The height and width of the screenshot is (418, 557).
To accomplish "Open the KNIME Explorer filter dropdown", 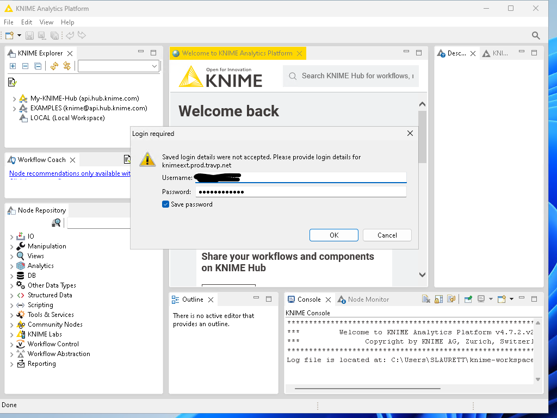I will point(154,66).
